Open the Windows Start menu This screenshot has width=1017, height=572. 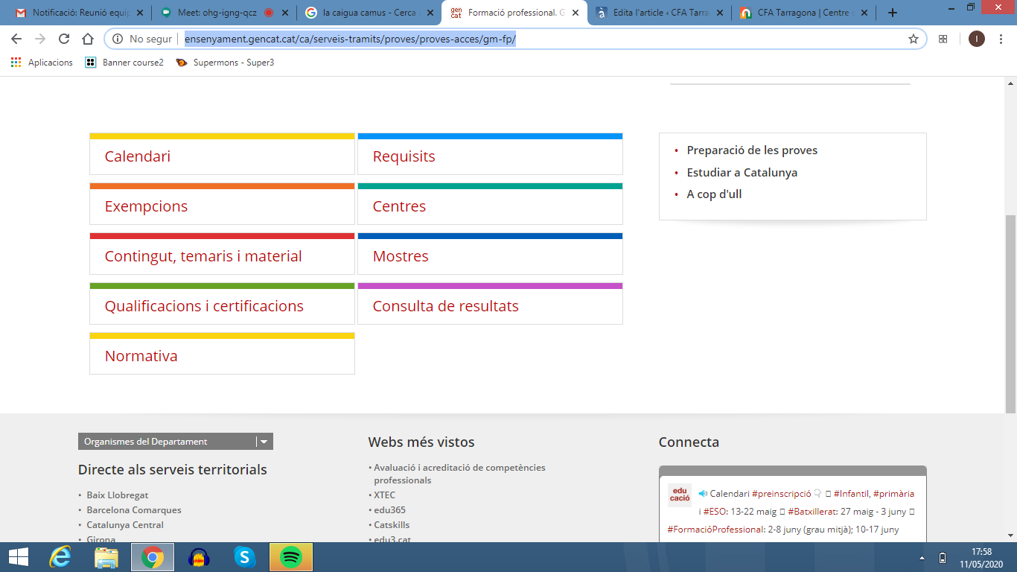(18, 557)
